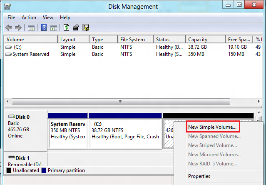
Task: Click the C: drive icon in volume list
Action: pos(8,47)
